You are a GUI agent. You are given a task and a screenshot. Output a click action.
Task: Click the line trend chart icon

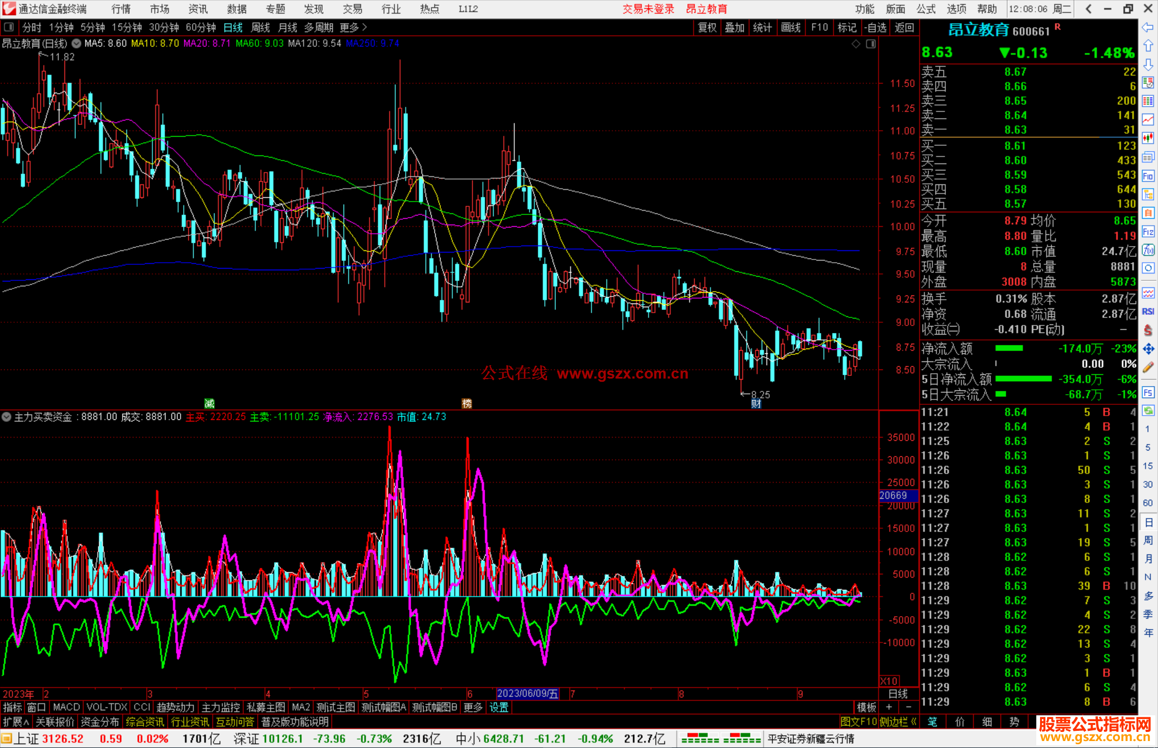1148,119
